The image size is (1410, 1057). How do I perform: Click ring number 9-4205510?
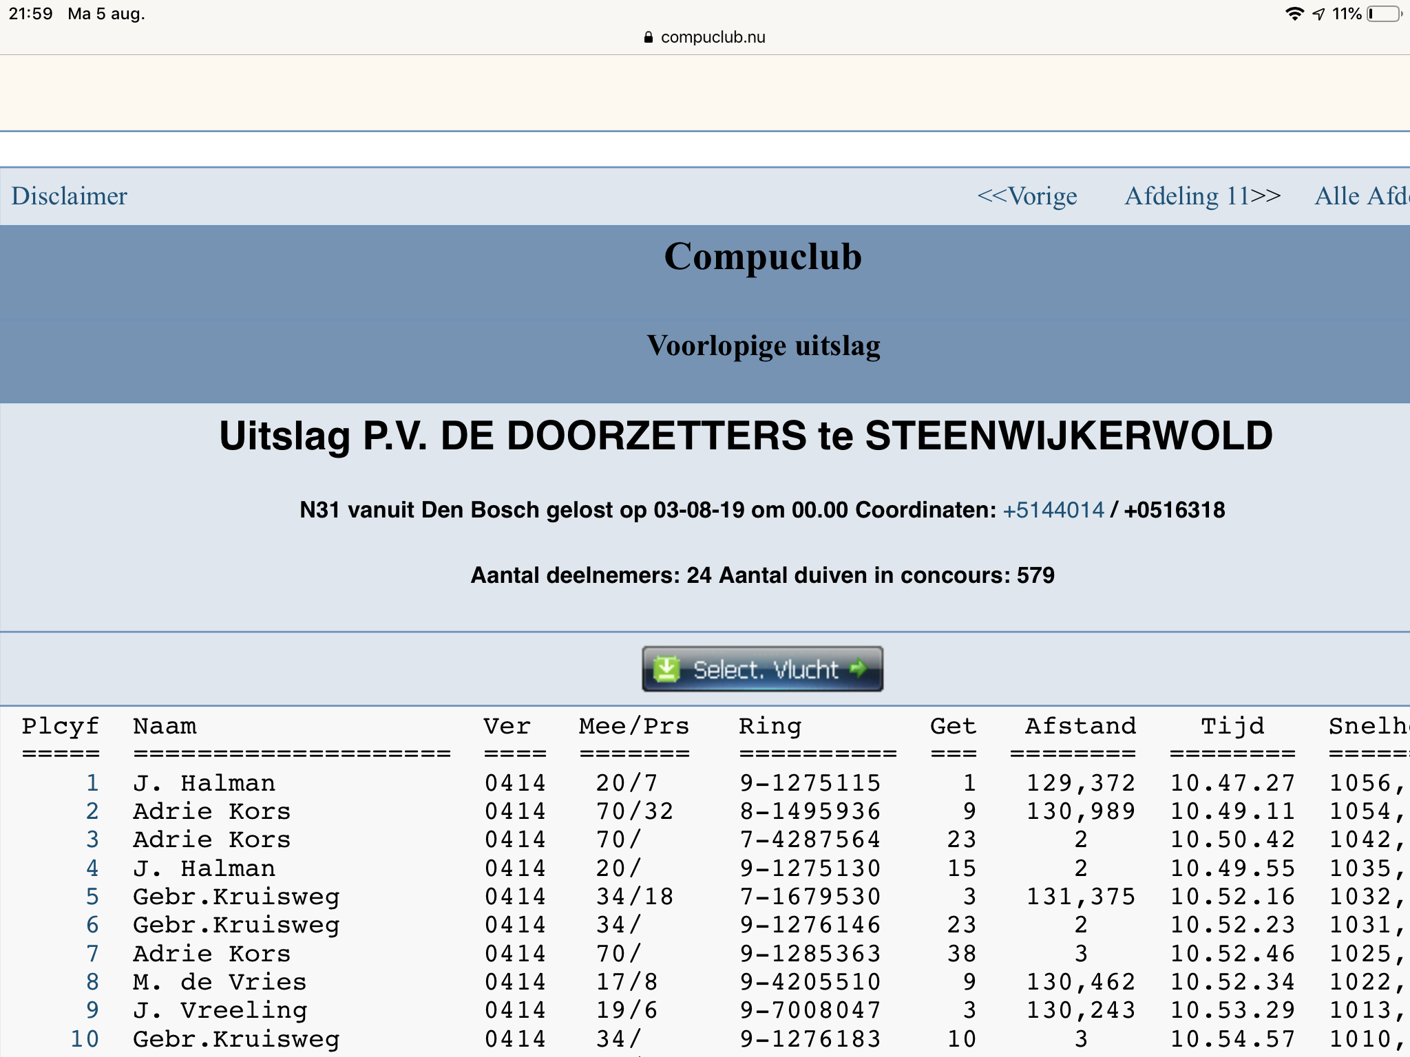pos(810,982)
